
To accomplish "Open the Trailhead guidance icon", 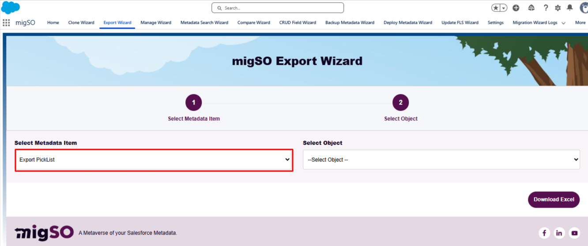I will [x=531, y=8].
